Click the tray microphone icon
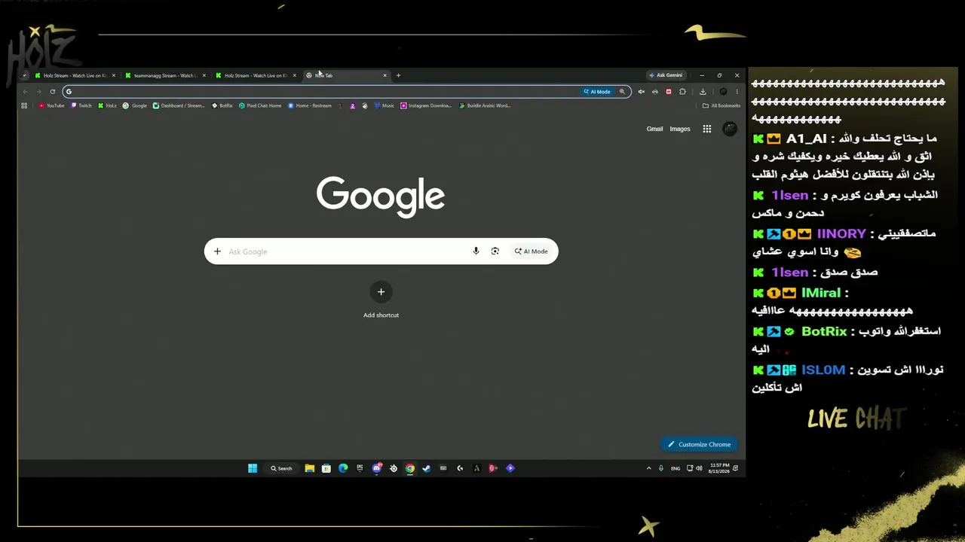The height and width of the screenshot is (542, 965). 661,468
